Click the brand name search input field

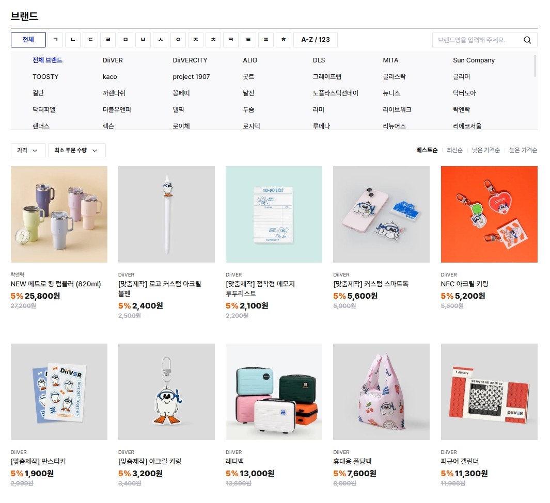coord(477,40)
